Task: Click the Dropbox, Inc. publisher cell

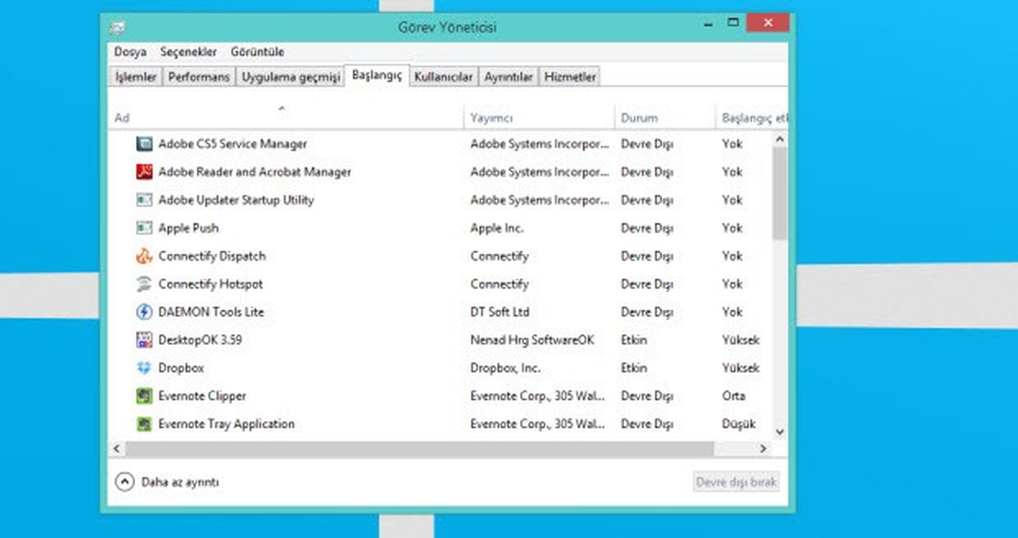Action: 506,368
